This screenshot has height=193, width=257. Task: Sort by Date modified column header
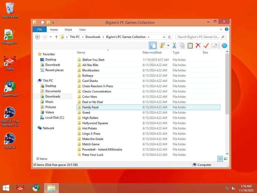tap(156, 53)
